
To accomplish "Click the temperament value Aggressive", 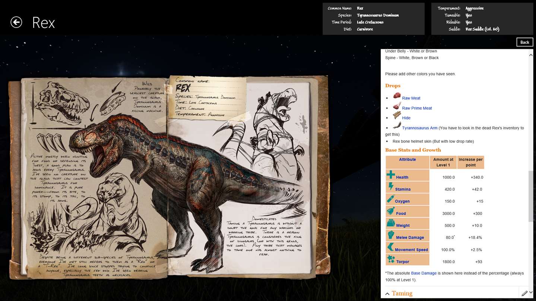I will [475, 8].
